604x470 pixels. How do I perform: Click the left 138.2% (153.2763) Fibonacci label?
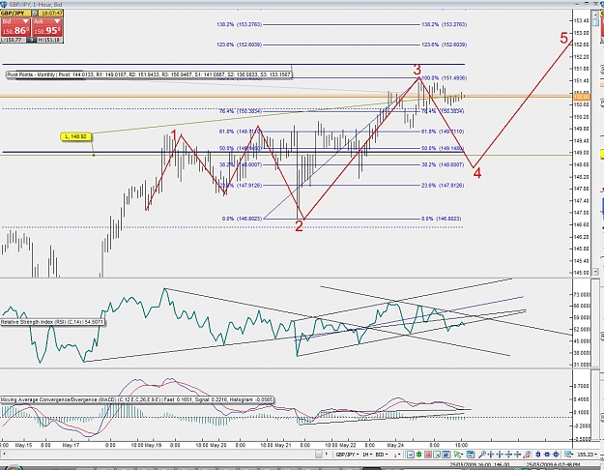[240, 24]
